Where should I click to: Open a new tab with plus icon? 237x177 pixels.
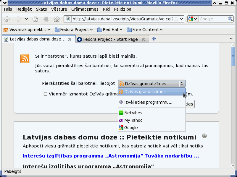154,39
